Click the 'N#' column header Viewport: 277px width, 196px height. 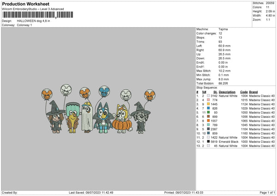[204, 92]
